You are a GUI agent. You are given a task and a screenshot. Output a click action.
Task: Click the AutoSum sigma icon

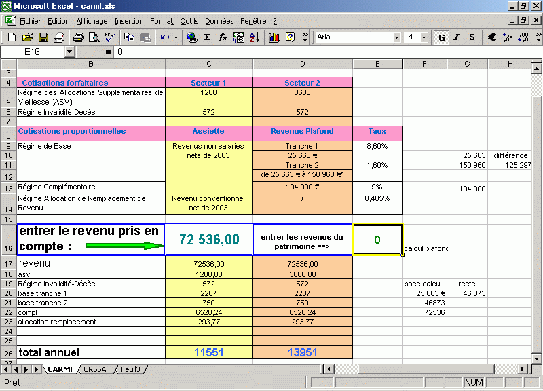pyautogui.click(x=208, y=37)
